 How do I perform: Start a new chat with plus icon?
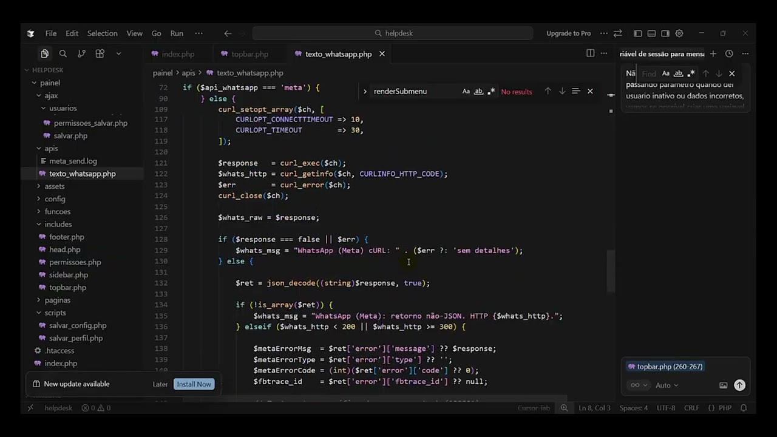pyautogui.click(x=713, y=54)
